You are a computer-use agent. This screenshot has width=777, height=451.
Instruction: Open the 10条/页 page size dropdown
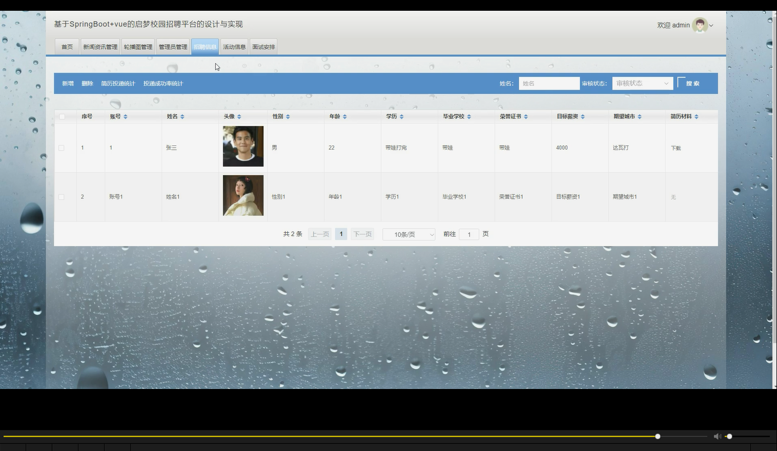408,234
